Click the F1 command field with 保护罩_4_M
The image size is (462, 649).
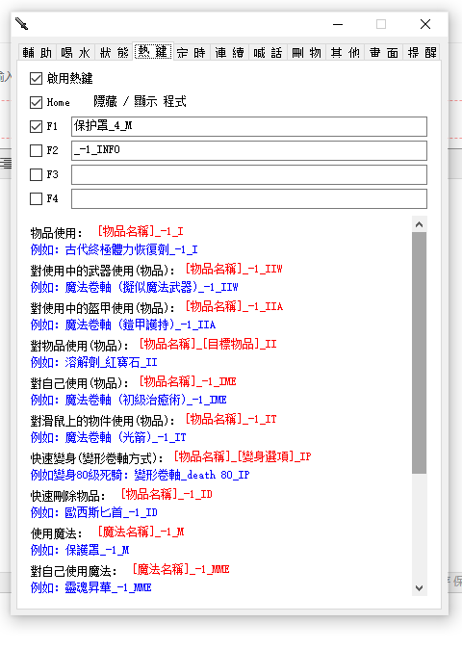coord(249,126)
